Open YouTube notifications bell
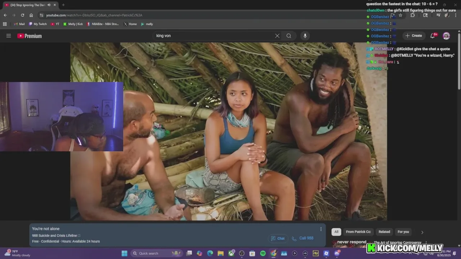 coord(433,36)
